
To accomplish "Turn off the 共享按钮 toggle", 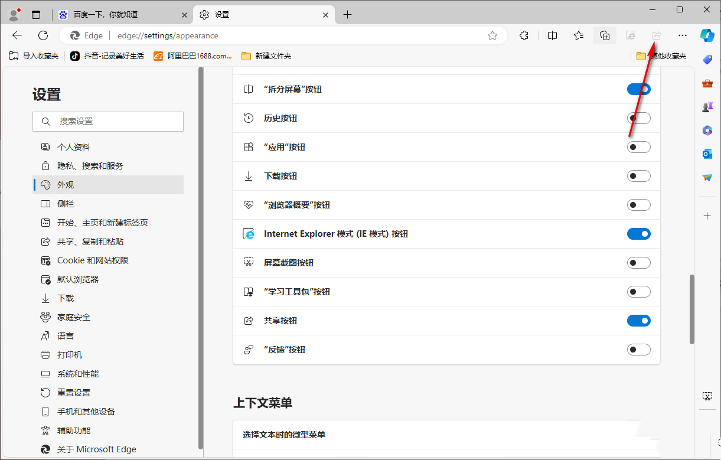I will pos(638,320).
